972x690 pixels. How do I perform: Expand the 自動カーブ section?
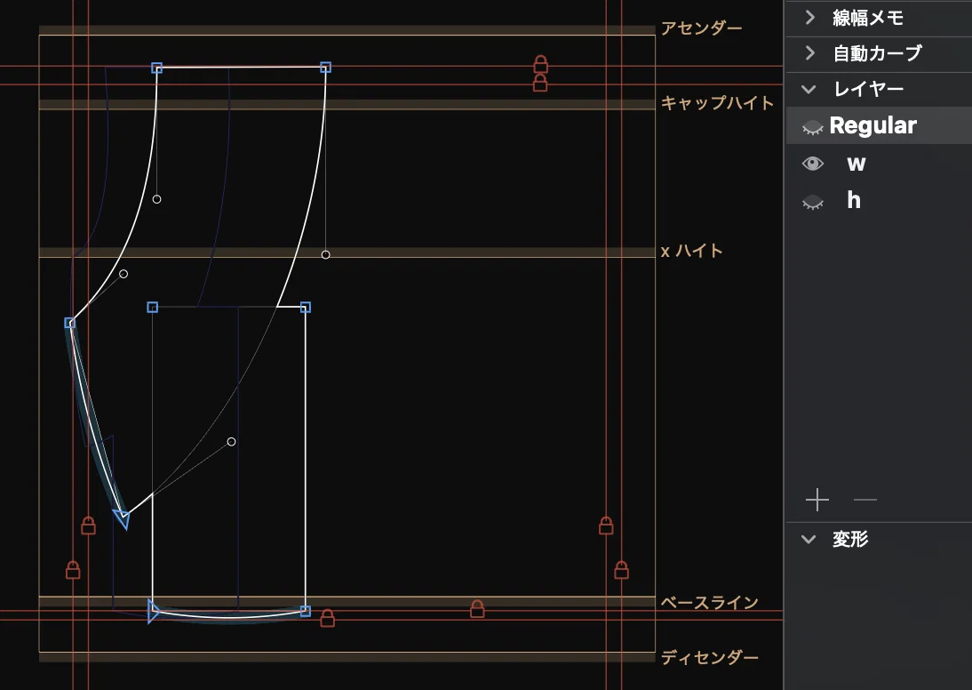pos(810,52)
